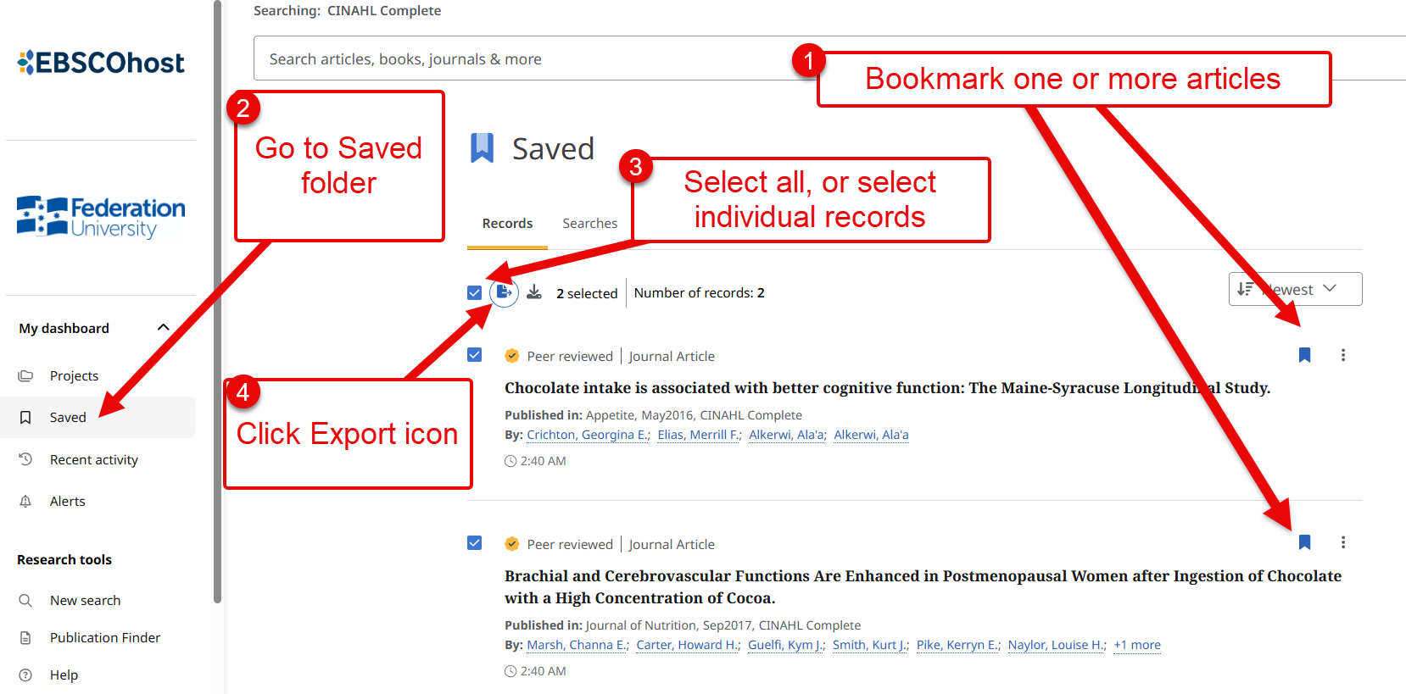The width and height of the screenshot is (1406, 694).
Task: Click the author link Crichton, Georgina E.
Action: pos(587,434)
